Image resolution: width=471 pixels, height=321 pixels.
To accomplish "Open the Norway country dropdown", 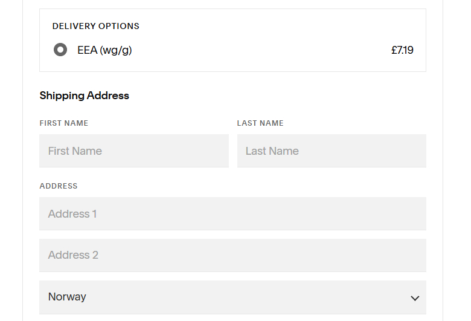I will [232, 297].
